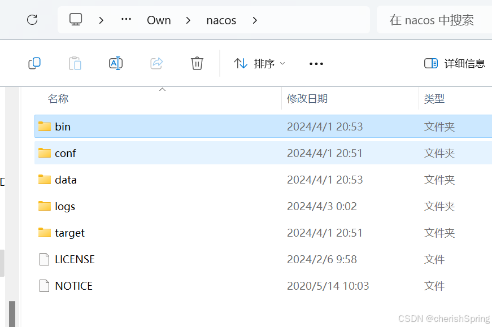Focus the search nacos input field
The image size is (492, 327).
click(434, 20)
